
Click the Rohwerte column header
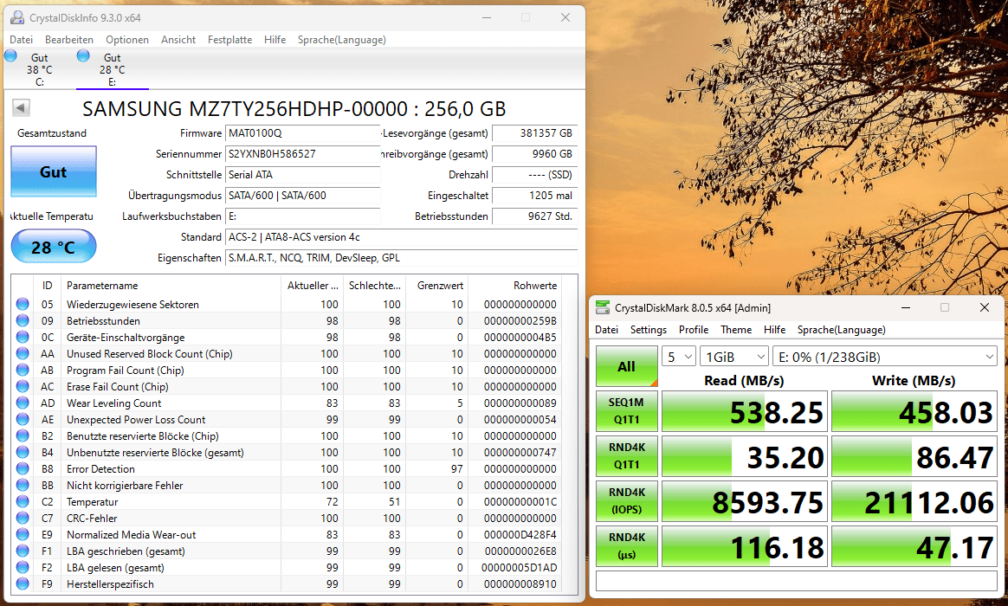[x=514, y=286]
